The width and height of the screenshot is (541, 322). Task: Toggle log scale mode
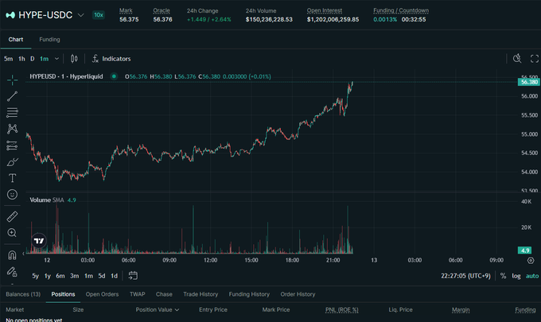pyautogui.click(x=516, y=276)
